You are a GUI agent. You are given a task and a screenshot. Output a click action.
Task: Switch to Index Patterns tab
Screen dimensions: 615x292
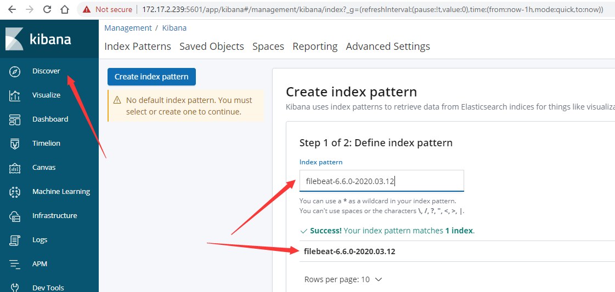(138, 46)
